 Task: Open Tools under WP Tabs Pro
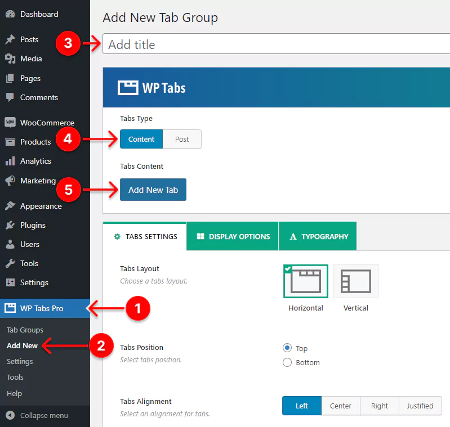coord(15,377)
